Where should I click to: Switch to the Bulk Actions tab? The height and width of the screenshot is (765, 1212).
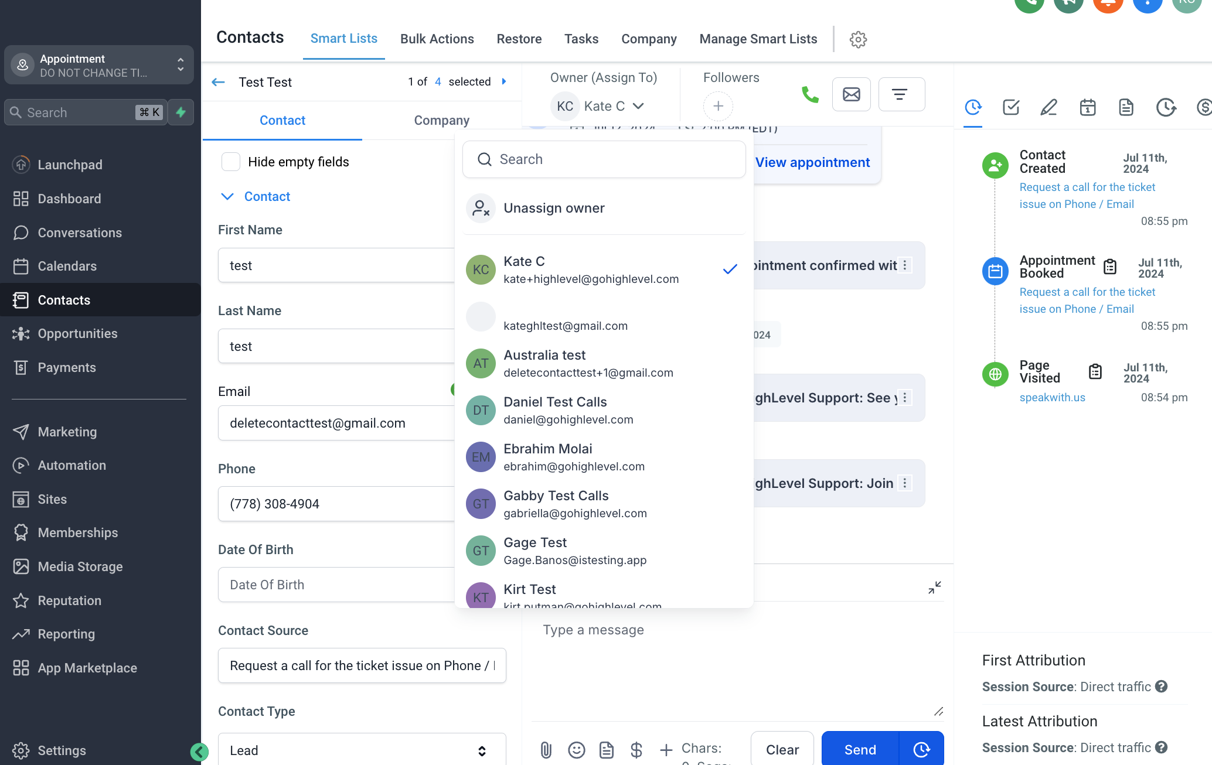(437, 39)
